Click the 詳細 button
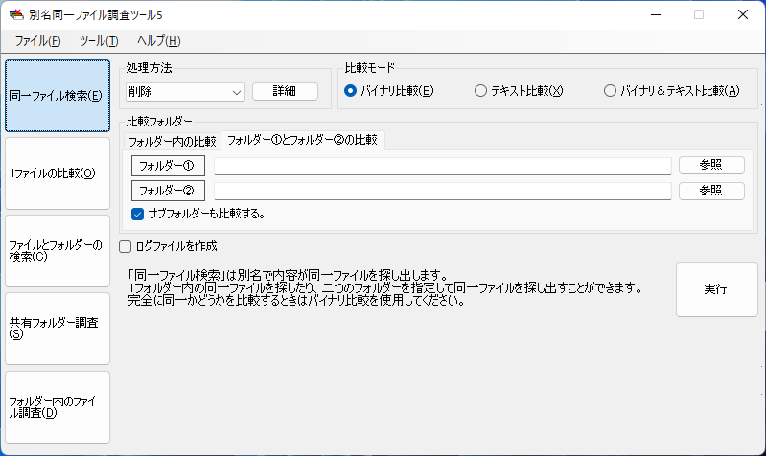The height and width of the screenshot is (456, 766). tap(285, 91)
